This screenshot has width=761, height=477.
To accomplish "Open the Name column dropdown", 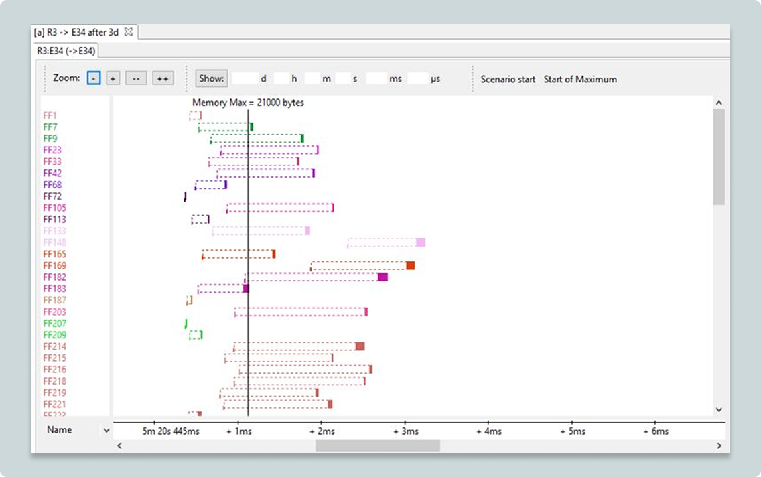I will pyautogui.click(x=105, y=431).
